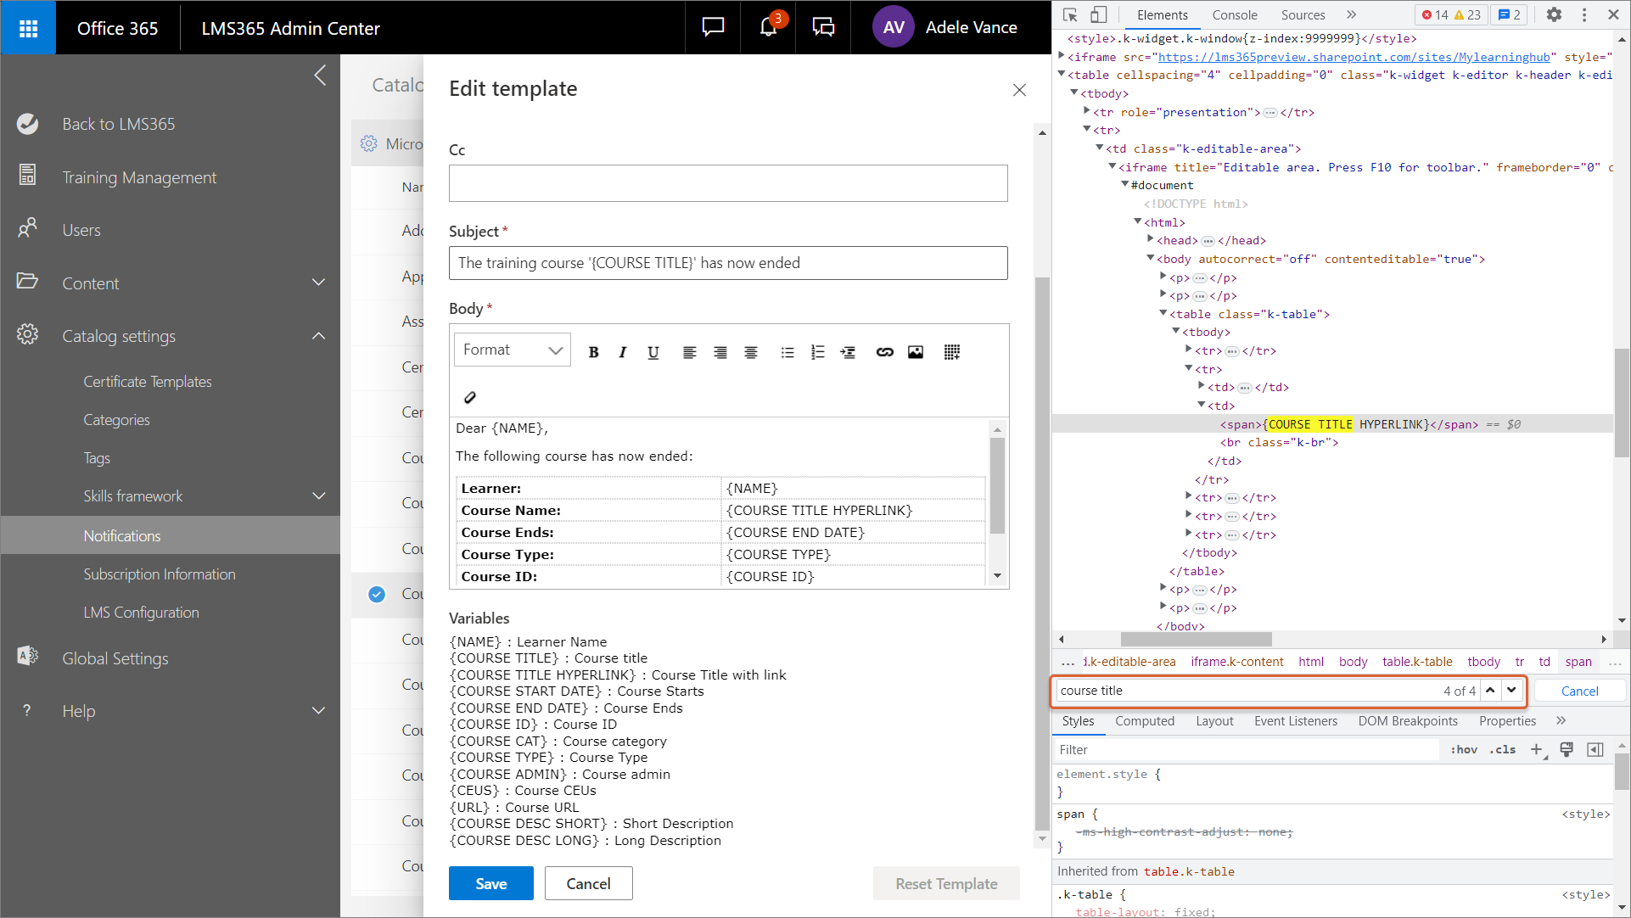Open the Format dropdown
Viewport: 1631px width, 918px height.
(513, 350)
